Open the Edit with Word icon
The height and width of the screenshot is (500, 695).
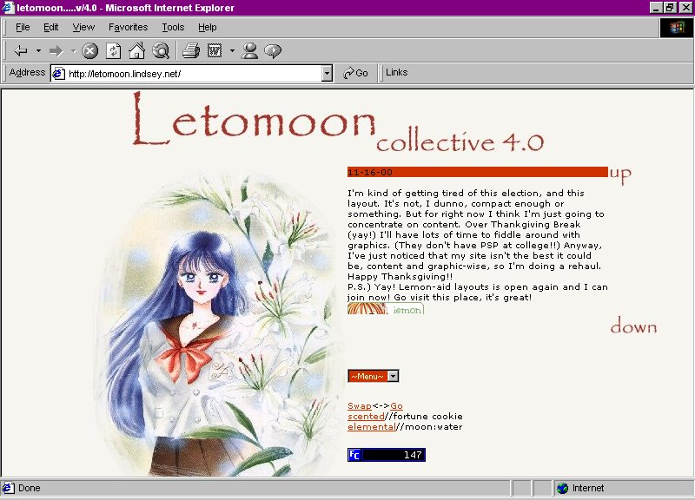215,51
